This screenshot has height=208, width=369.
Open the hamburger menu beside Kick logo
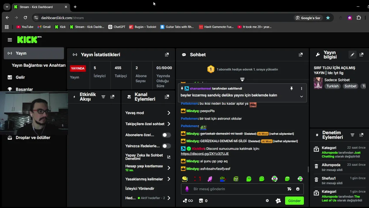coord(10,40)
